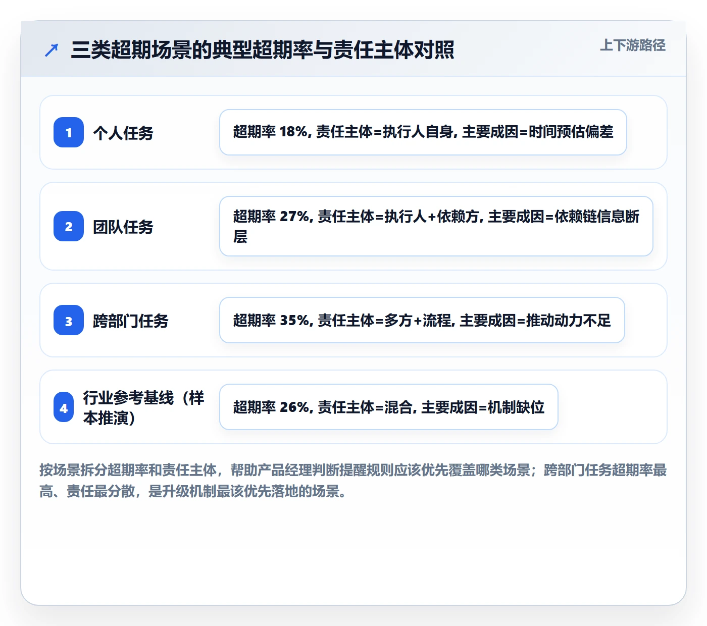Open the 超期率 26% detail box
Screen dimensions: 707x626
click(389, 407)
